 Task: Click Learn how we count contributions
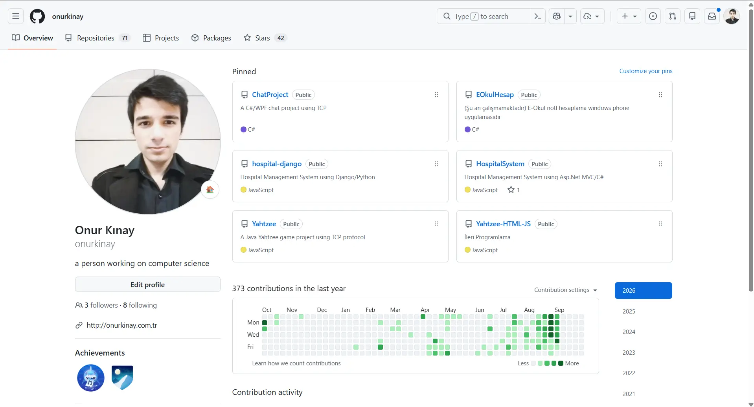296,363
